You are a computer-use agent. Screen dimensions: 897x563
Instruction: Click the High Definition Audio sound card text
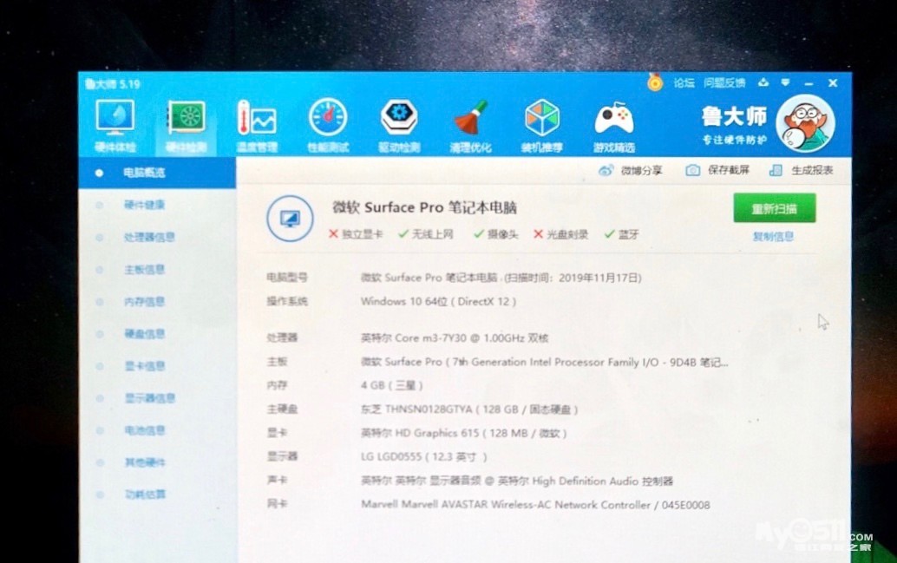[516, 481]
